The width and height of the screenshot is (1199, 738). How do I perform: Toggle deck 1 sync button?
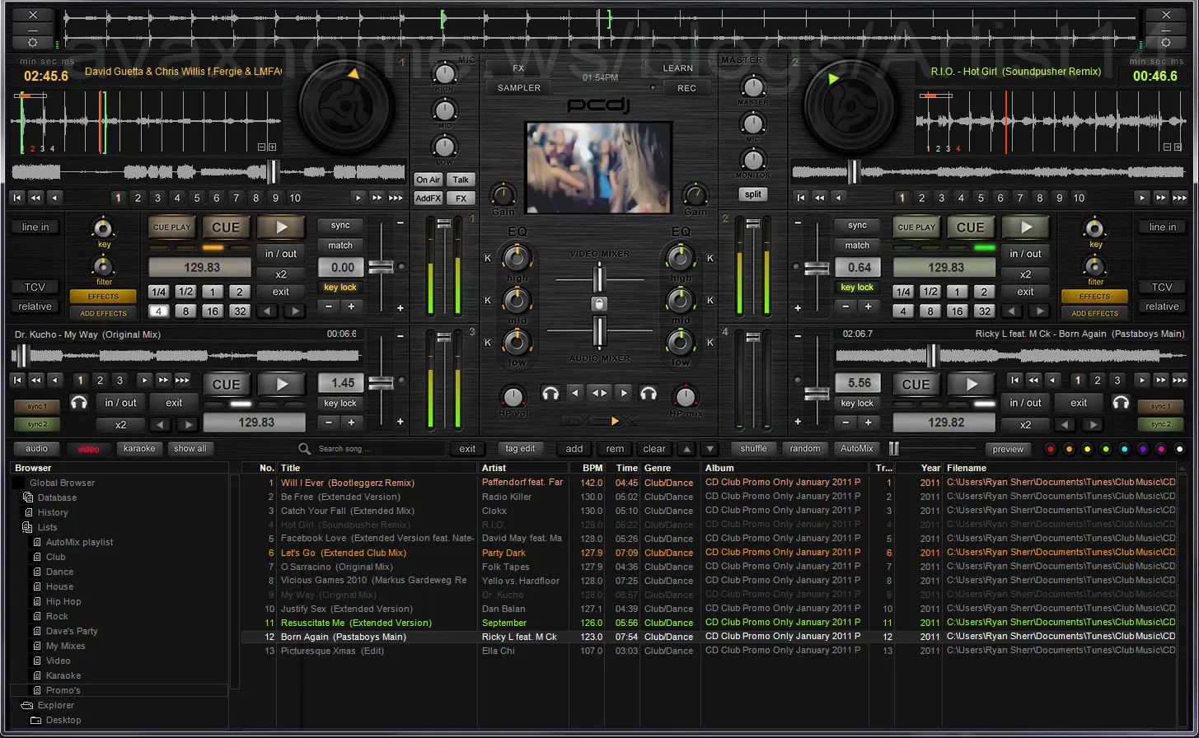[x=340, y=226]
